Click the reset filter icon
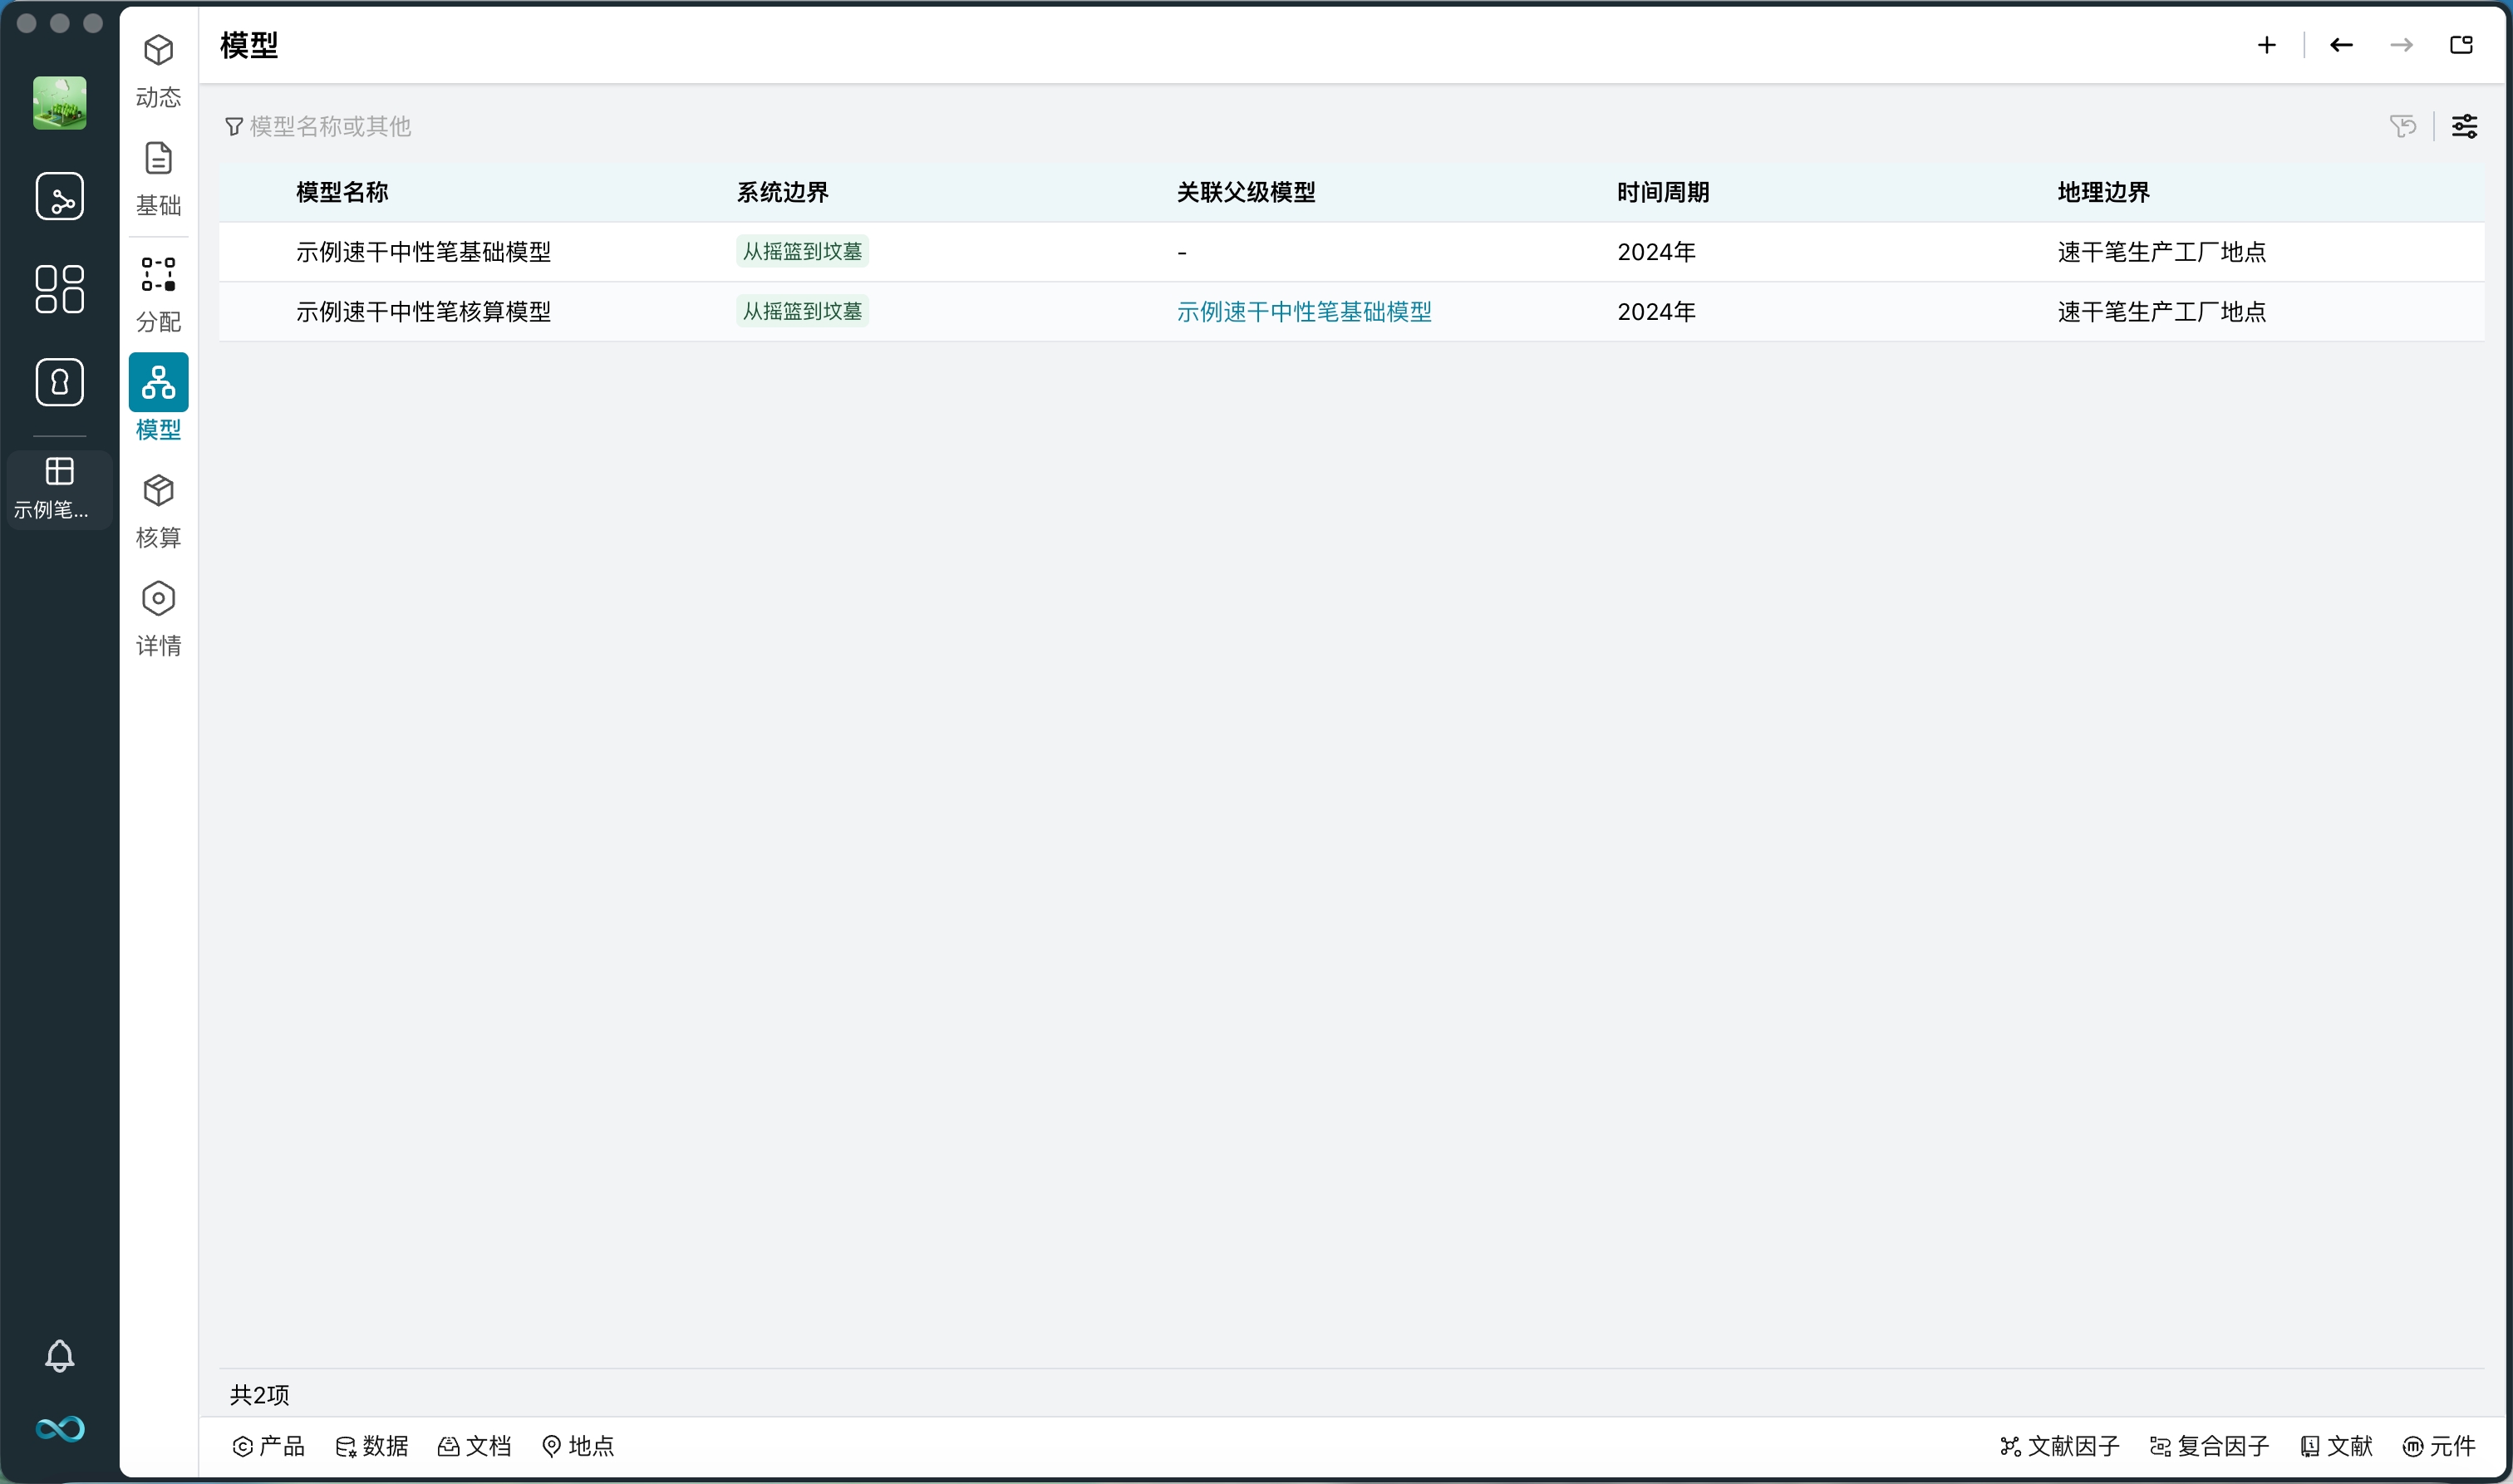 [2402, 126]
